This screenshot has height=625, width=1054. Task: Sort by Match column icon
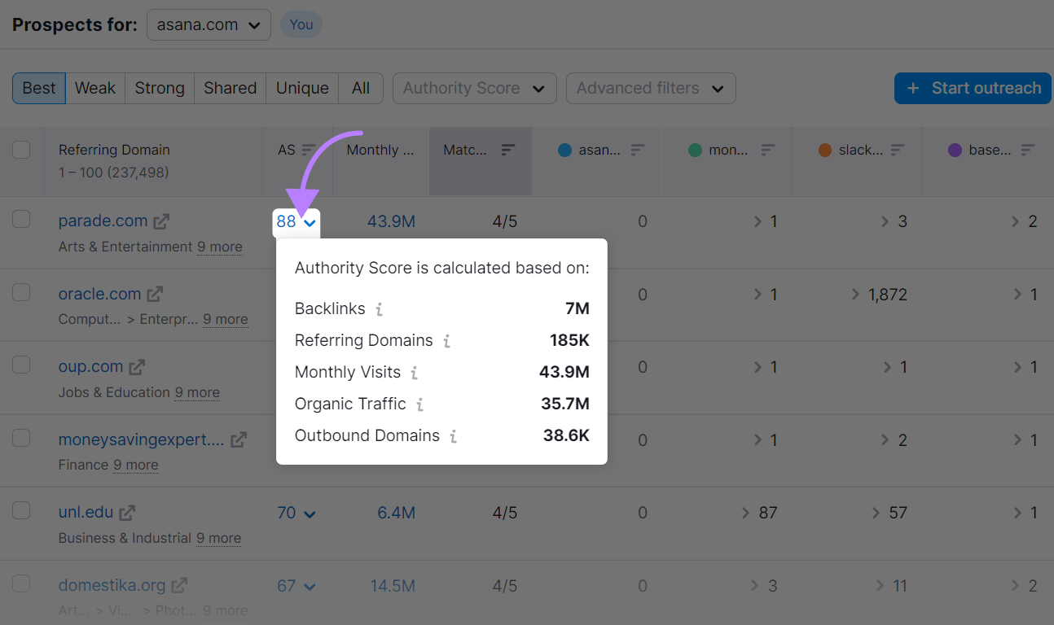tap(508, 150)
